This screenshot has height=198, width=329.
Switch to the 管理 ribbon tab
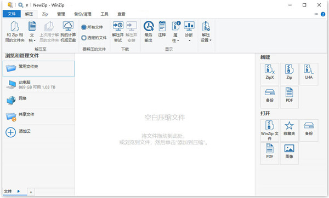pos(61,14)
